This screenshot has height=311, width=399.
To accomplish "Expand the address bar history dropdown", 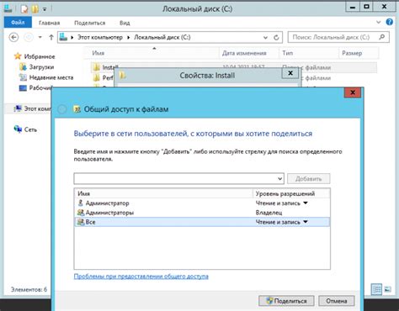I will point(265,38).
